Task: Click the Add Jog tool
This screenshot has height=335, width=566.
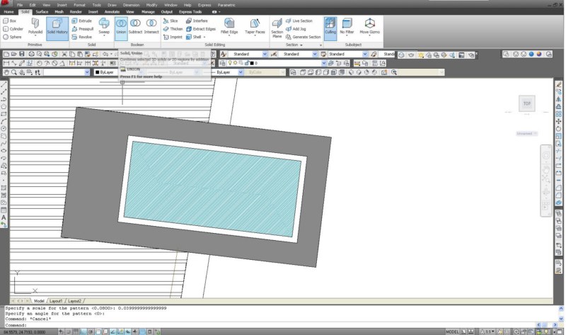Action: pos(296,29)
